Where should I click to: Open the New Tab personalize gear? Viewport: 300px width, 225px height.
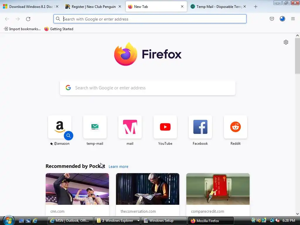[286, 42]
